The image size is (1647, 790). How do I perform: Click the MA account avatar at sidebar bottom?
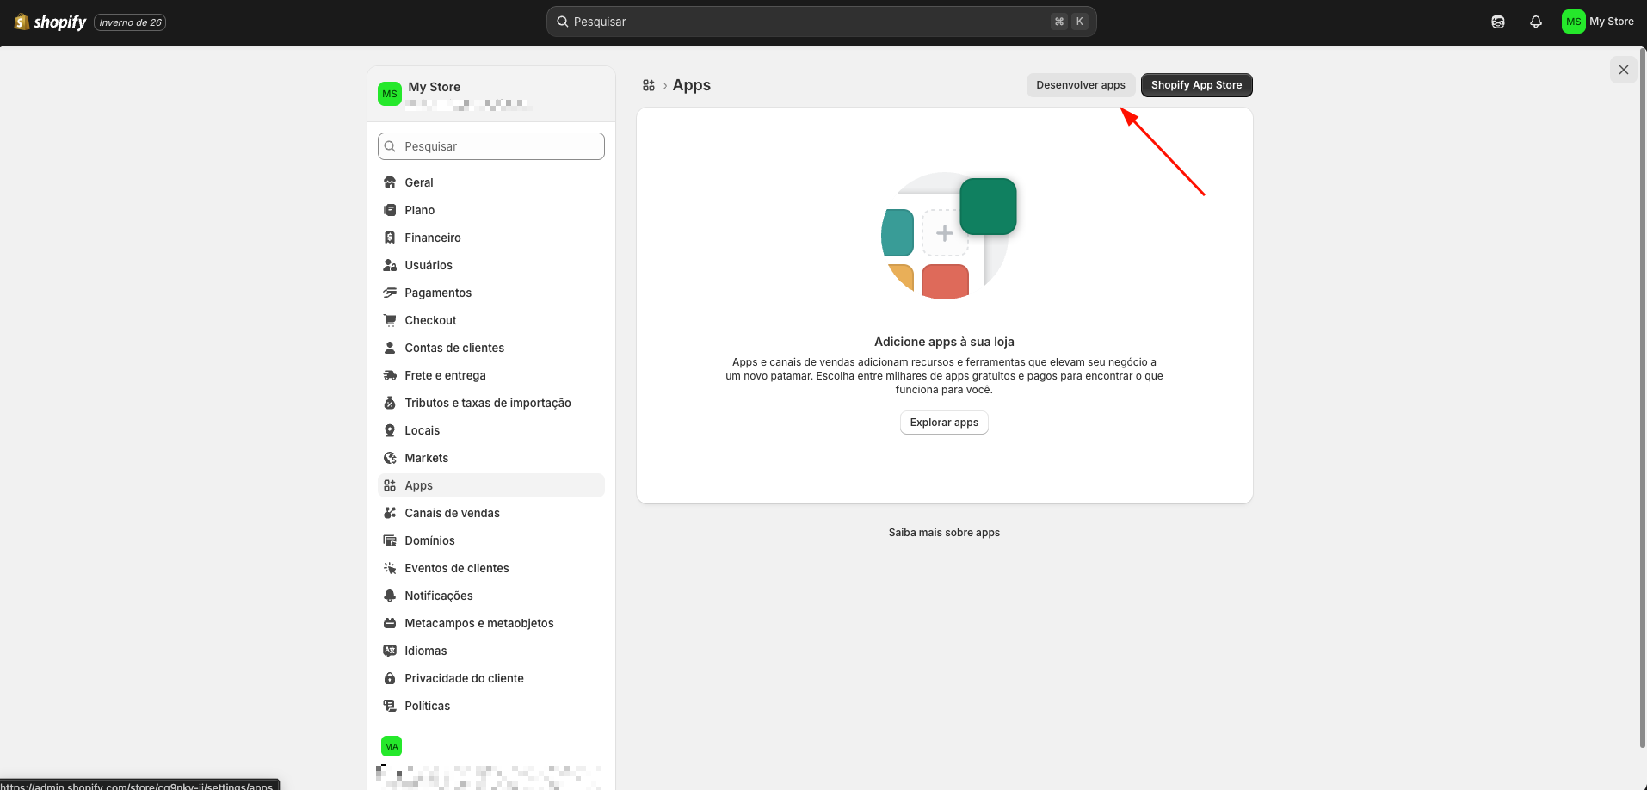[392, 746]
